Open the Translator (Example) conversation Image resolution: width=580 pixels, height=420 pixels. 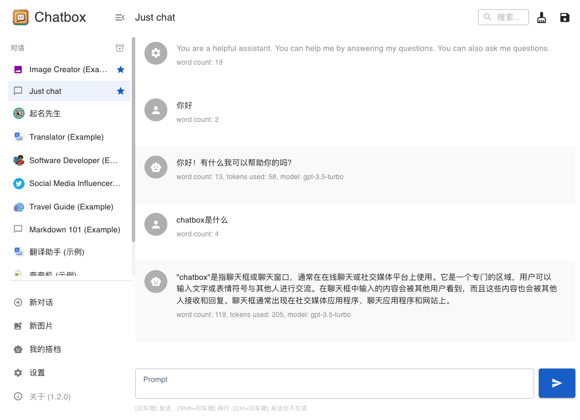coord(69,137)
